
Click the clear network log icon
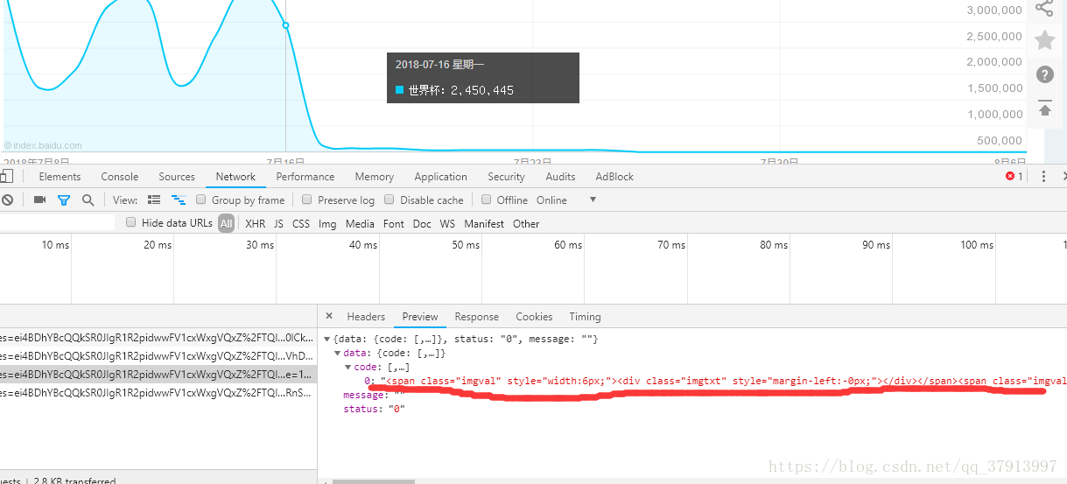[7, 200]
